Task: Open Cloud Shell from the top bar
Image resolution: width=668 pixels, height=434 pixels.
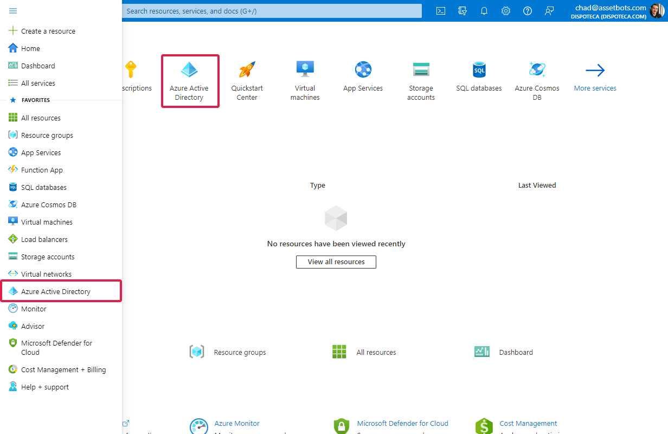Action: click(x=441, y=11)
